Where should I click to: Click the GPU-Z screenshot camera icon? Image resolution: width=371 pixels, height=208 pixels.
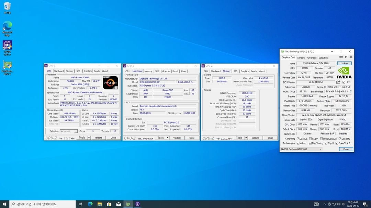click(x=341, y=57)
